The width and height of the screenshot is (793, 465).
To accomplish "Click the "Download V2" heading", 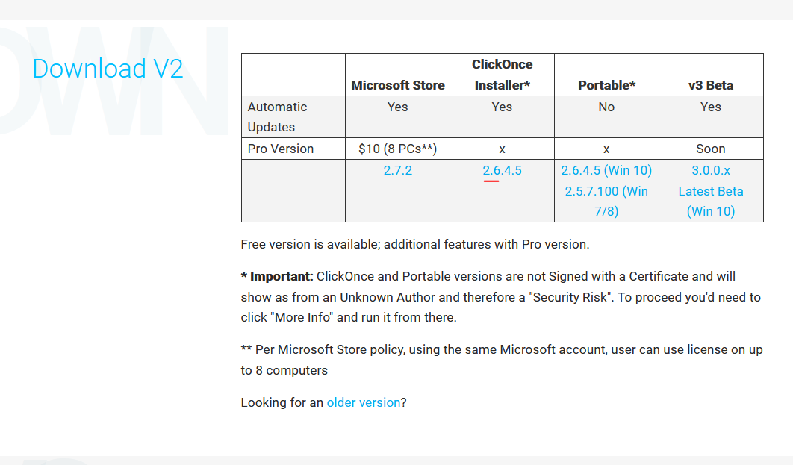I will [108, 69].
